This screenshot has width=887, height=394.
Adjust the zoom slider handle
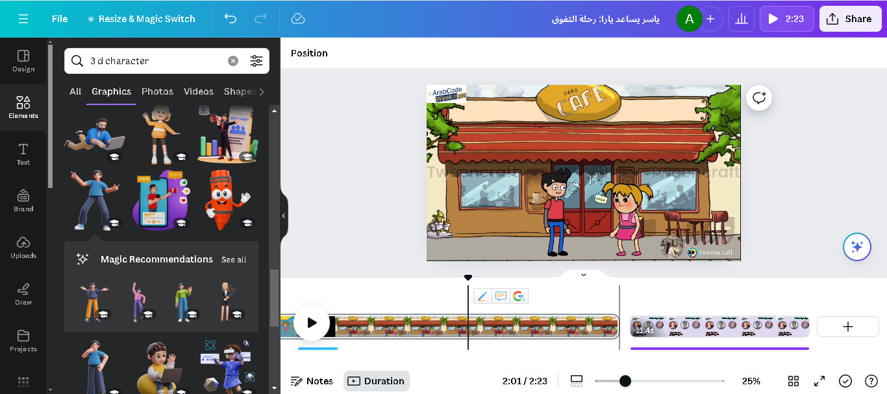[x=625, y=381]
